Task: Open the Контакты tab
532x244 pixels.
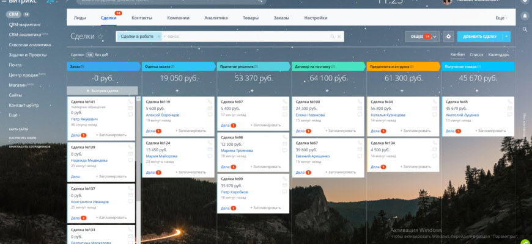Action: 142,18
